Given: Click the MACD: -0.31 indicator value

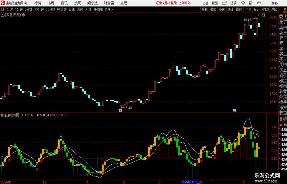Looking at the screenshot, I should pos(59,115).
